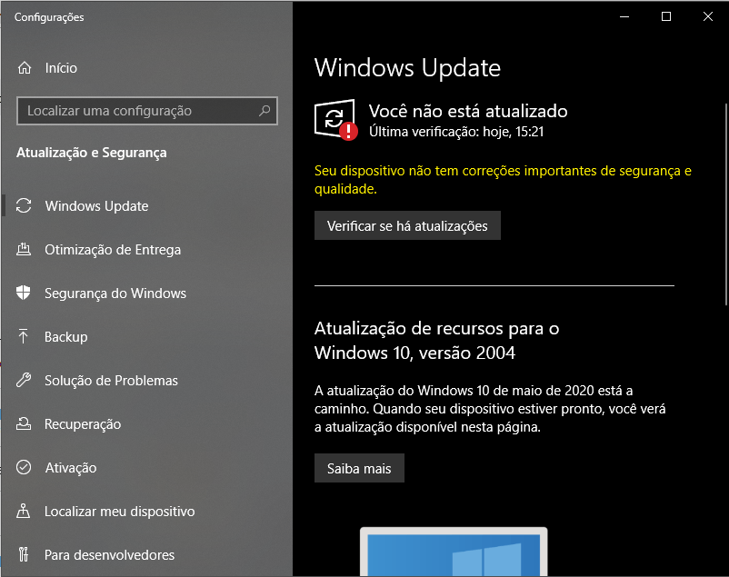Click the Localizar meu dispositivo person icon
This screenshot has height=577, width=729.
(24, 511)
